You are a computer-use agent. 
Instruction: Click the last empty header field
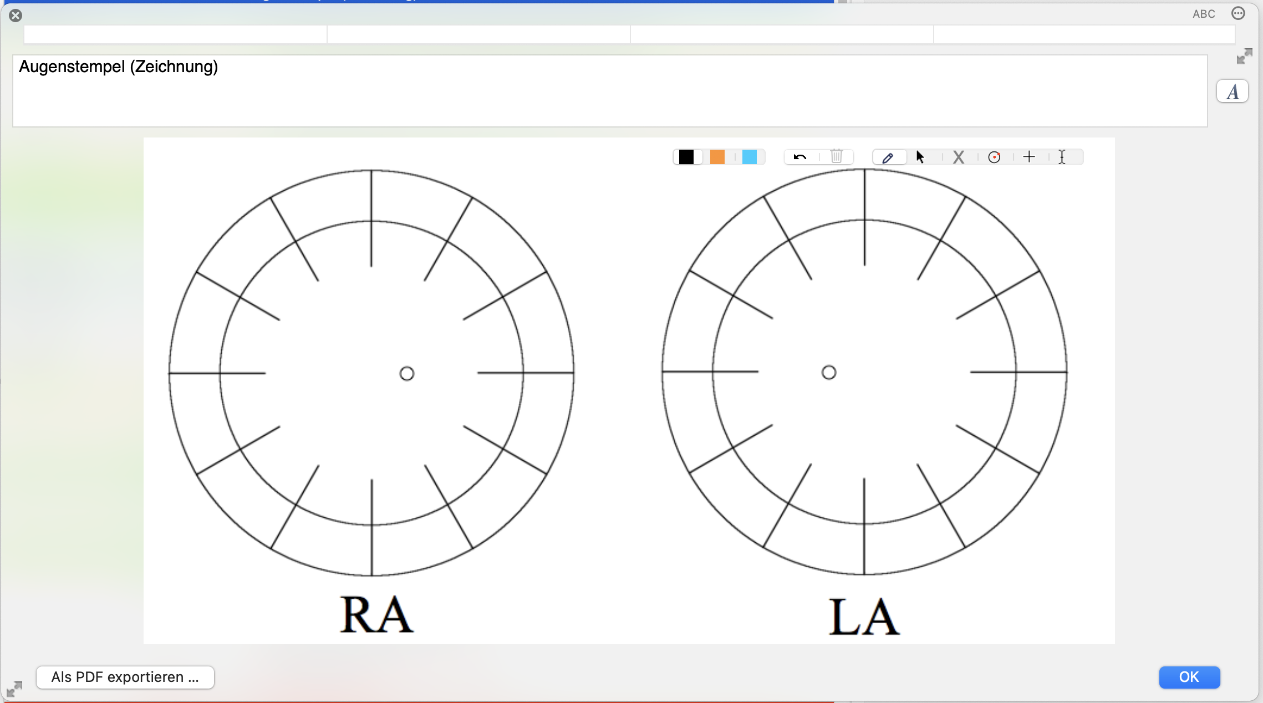[1084, 34]
